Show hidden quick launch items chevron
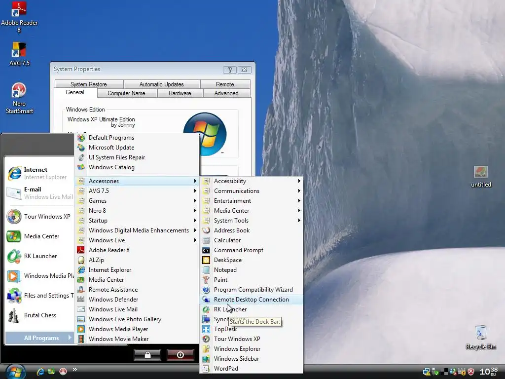The image size is (505, 379). tap(75, 369)
